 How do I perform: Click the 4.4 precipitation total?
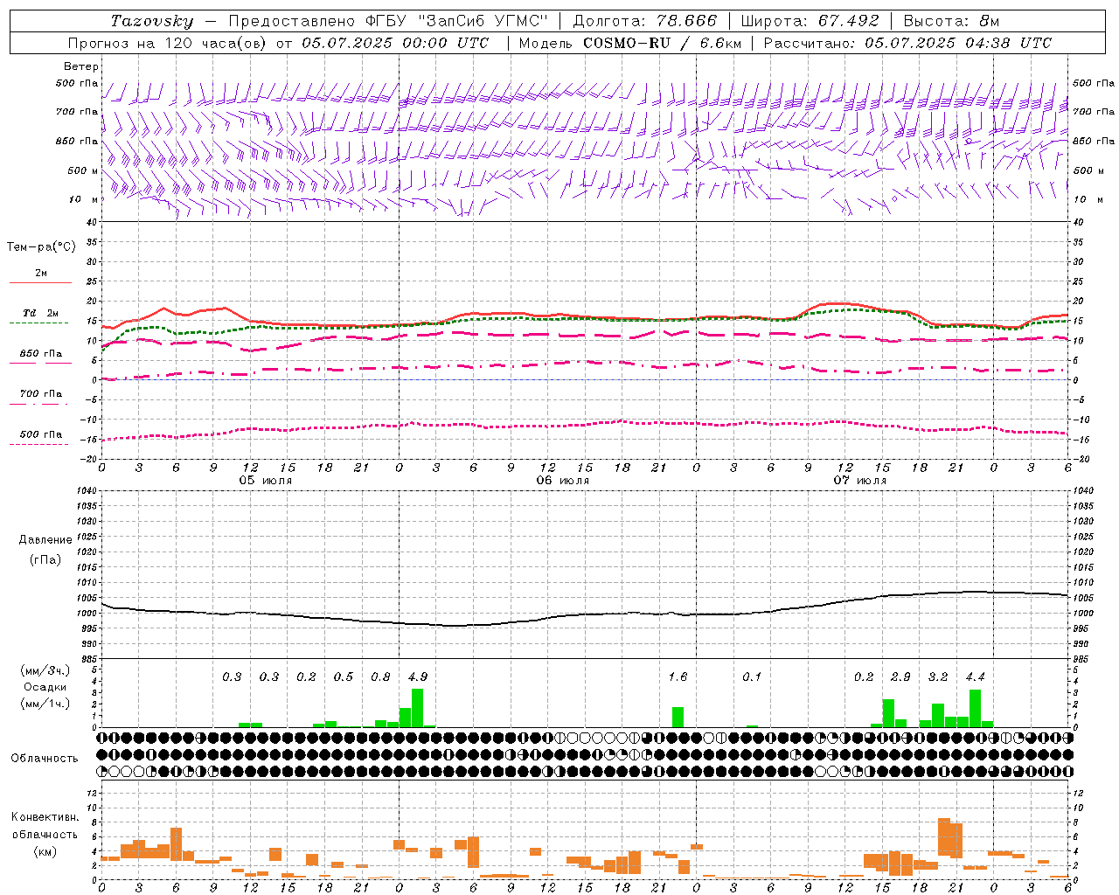(x=975, y=676)
